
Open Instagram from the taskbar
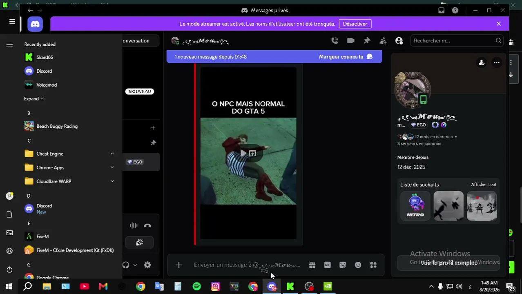pos(215,287)
